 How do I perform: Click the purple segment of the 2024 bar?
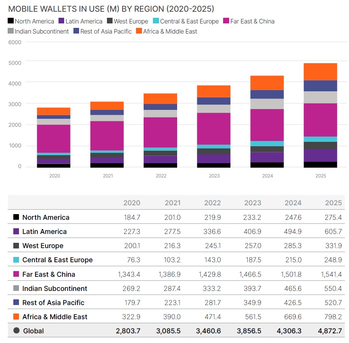click(x=267, y=157)
